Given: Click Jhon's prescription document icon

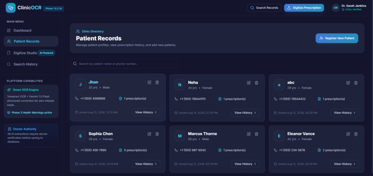Looking at the screenshot, I should click(x=120, y=98).
